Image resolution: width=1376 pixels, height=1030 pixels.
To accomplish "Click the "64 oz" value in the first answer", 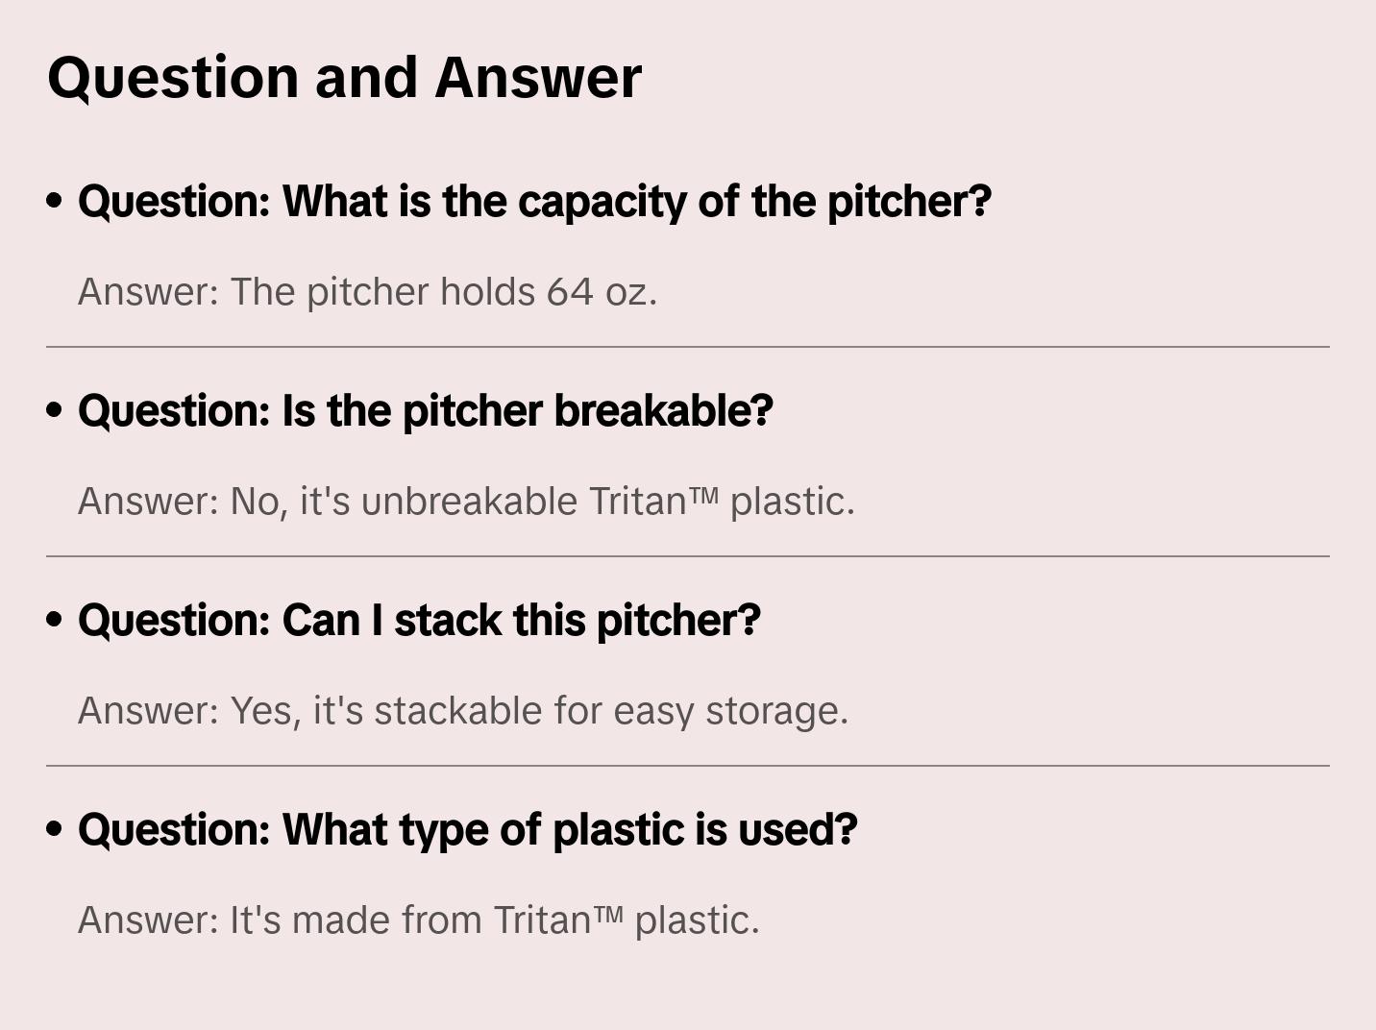I will (x=602, y=292).
